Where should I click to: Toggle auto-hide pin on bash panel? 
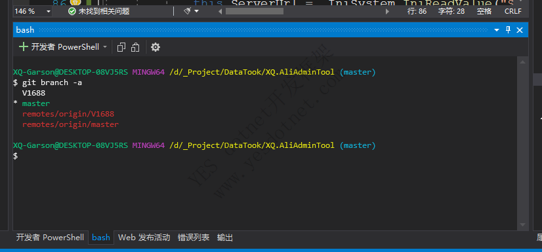pos(508,30)
